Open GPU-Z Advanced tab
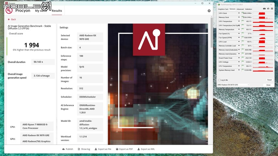The image size is (278, 156). [240, 9]
